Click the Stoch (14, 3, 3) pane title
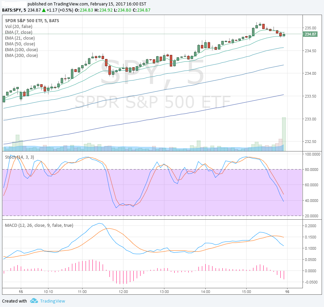 pos(19,157)
